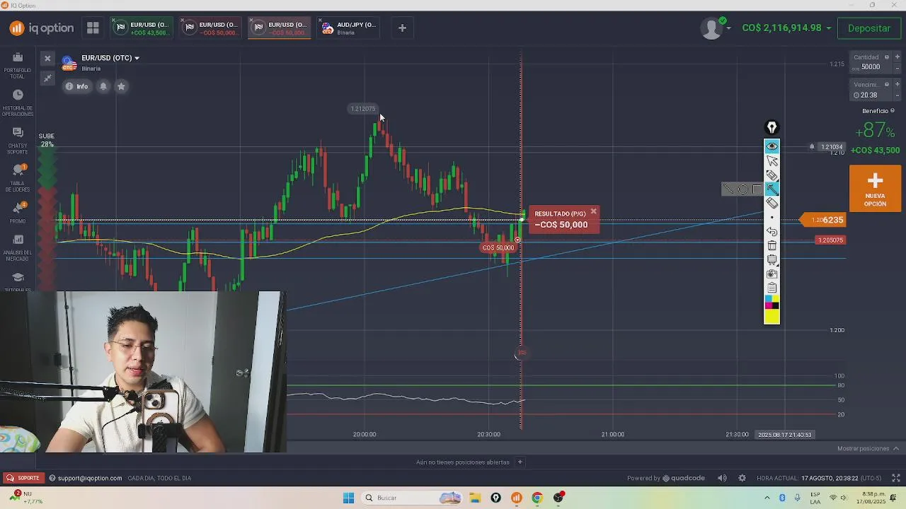Set a price alert with bell icon
Image resolution: width=906 pixels, height=509 pixels.
103,86
